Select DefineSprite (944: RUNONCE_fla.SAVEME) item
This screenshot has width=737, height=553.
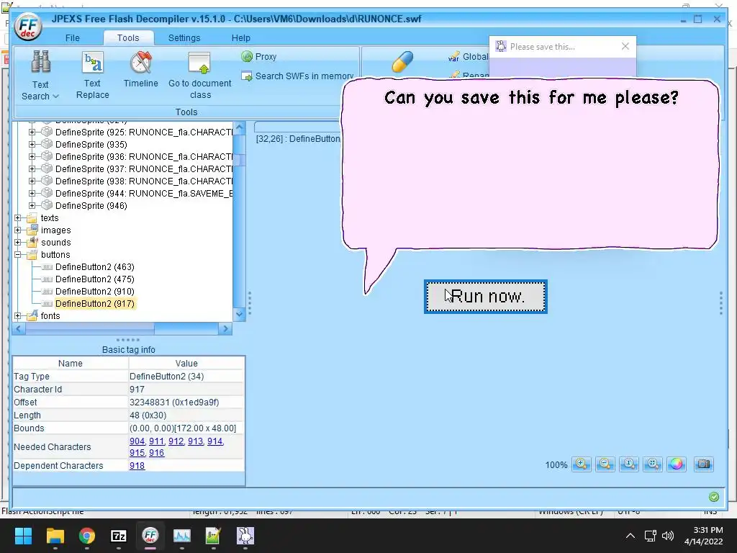click(x=144, y=193)
